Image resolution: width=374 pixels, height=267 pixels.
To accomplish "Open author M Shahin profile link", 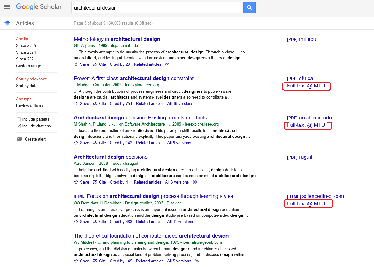I will click(x=82, y=124).
